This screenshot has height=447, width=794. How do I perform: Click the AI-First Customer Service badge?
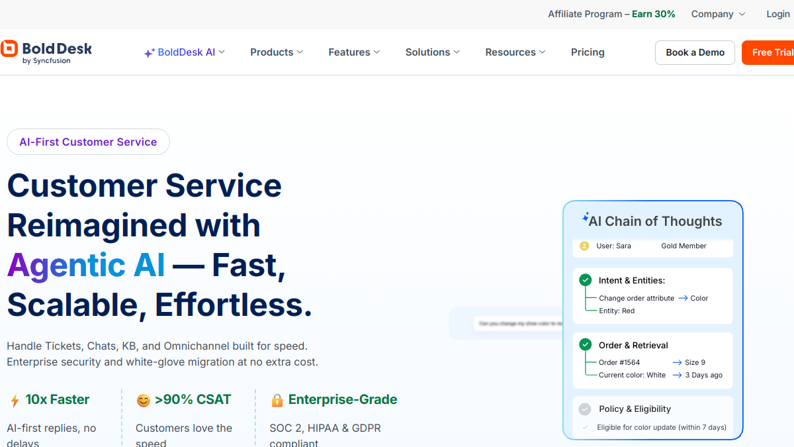tap(88, 142)
